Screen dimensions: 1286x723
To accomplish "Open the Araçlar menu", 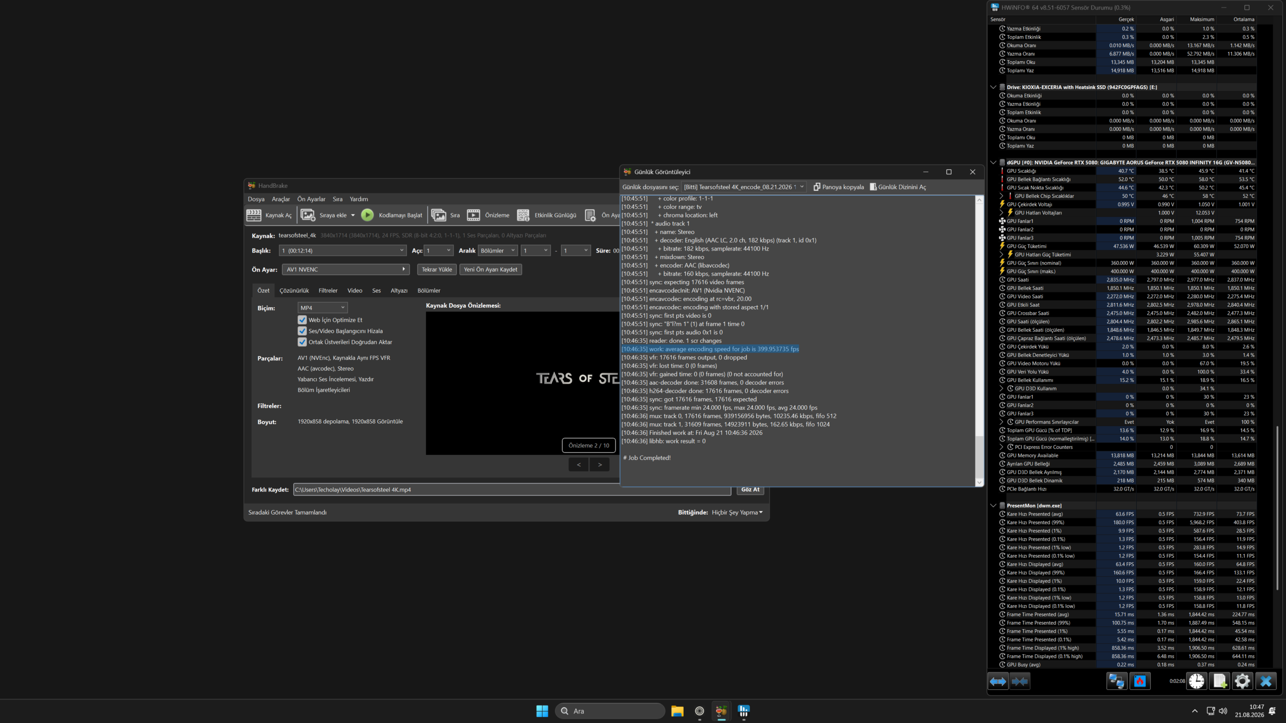I will (281, 199).
